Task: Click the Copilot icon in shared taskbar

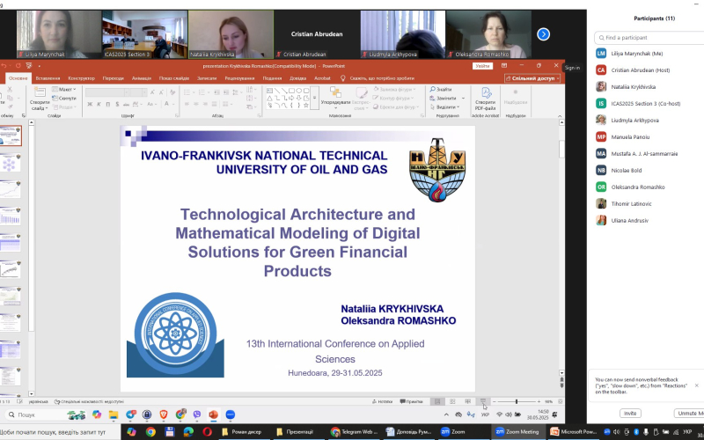Action: click(x=97, y=414)
